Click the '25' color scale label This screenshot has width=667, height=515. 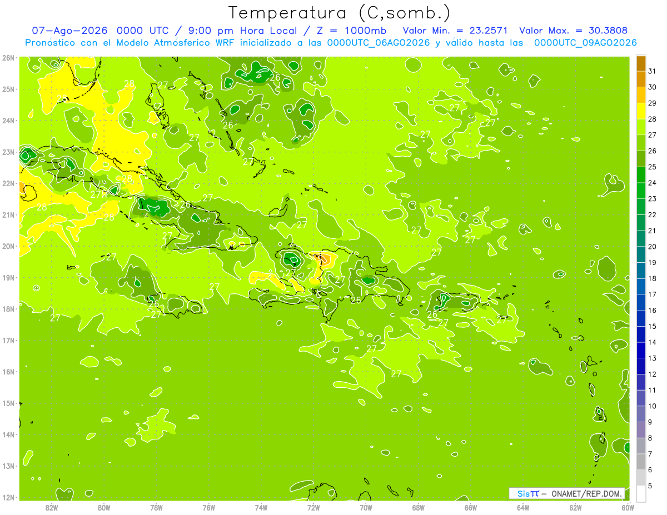(653, 167)
